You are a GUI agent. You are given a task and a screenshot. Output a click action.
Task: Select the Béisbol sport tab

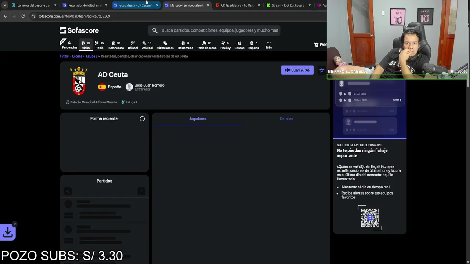pyautogui.click(x=133, y=45)
